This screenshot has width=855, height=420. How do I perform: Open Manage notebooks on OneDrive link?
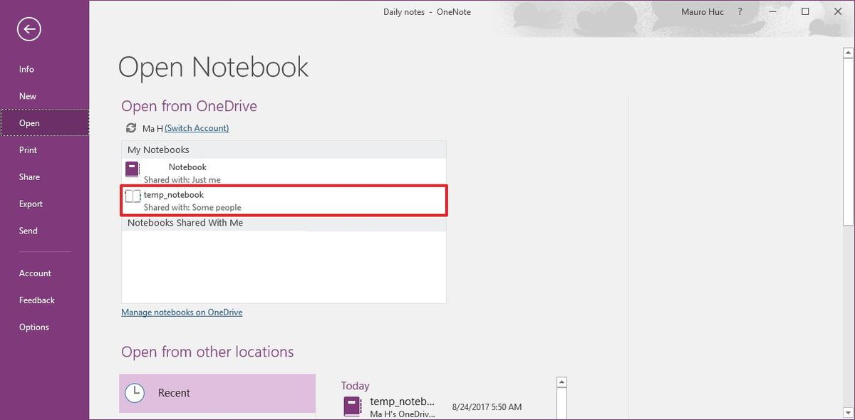182,312
